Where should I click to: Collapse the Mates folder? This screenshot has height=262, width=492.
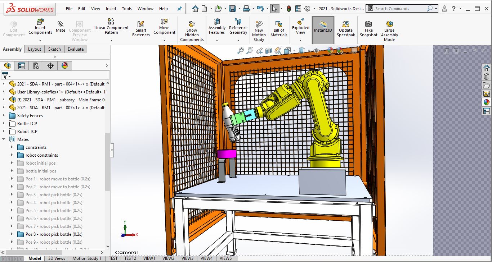coord(4,139)
